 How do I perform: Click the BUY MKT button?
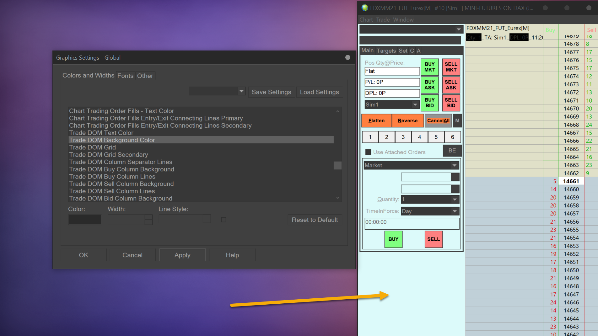pos(430,67)
